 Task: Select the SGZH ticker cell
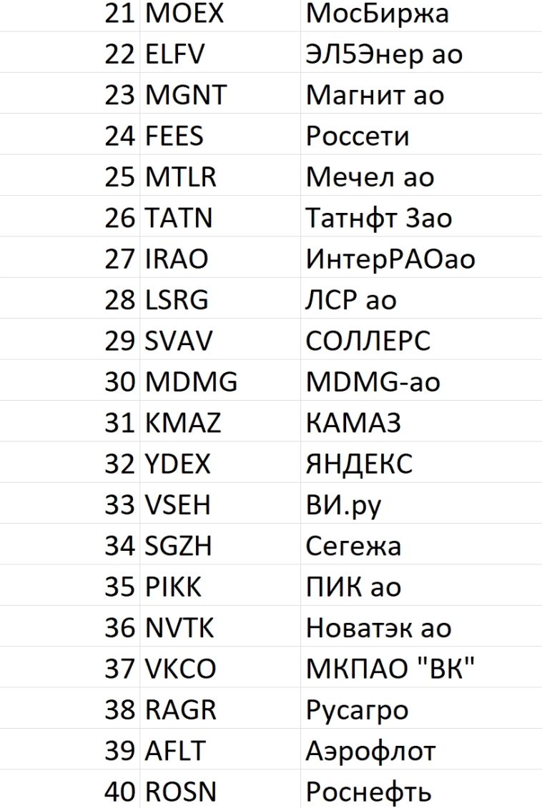[179, 547]
